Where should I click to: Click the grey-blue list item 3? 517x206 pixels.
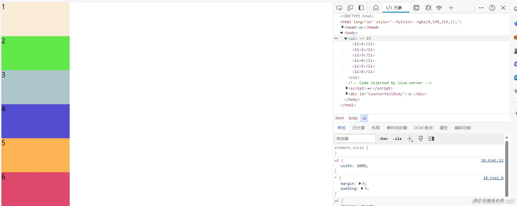[36, 87]
